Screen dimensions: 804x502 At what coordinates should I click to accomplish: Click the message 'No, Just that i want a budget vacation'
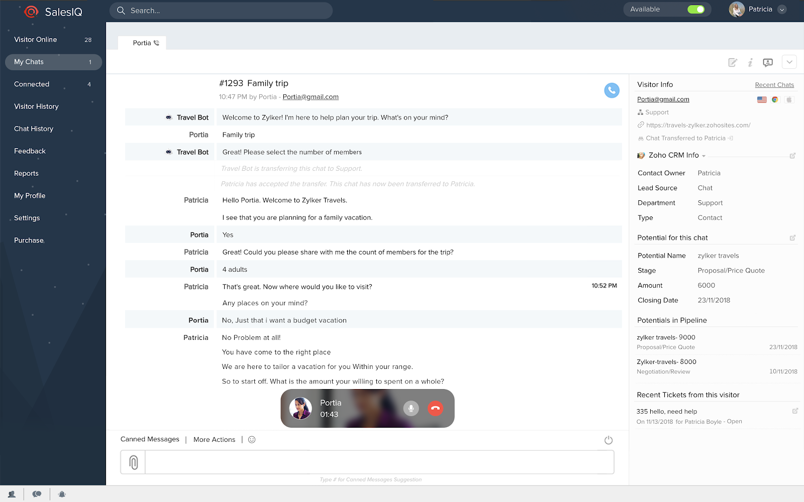click(x=284, y=320)
